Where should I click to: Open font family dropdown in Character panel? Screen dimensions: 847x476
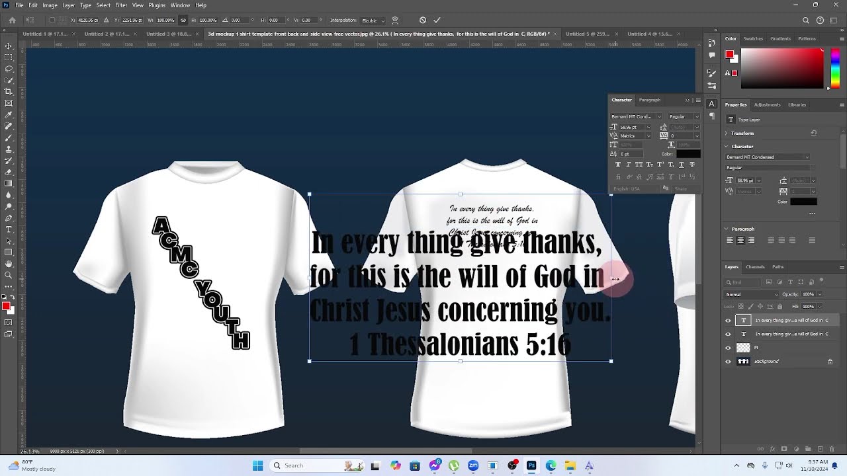(659, 117)
